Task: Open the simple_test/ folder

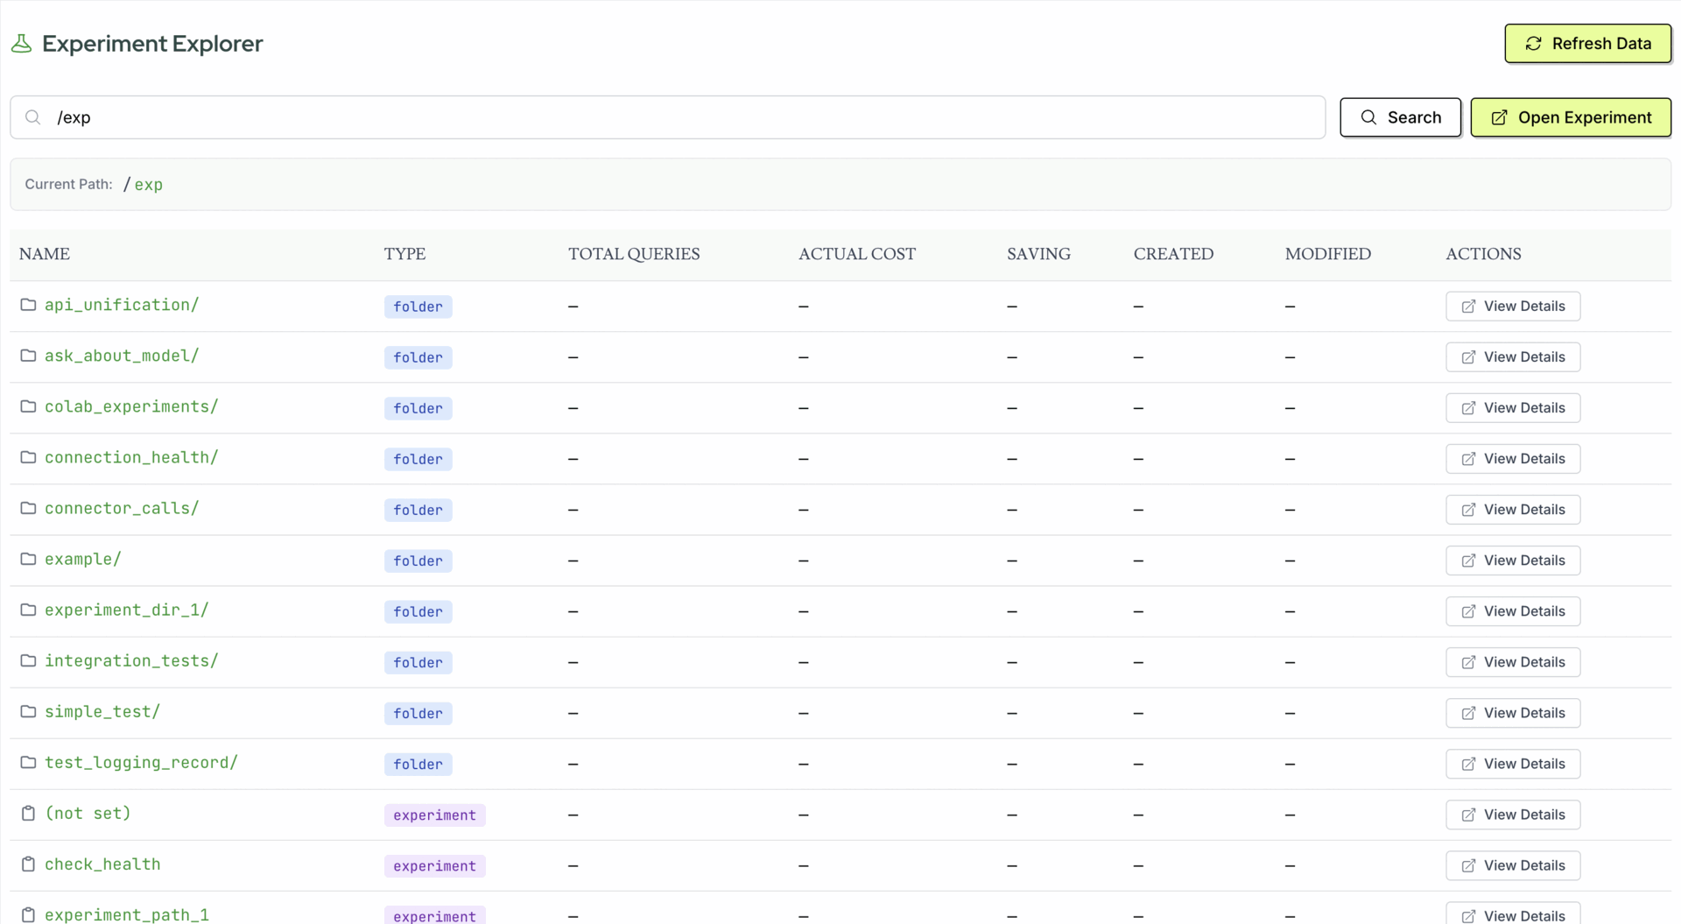Action: (x=102, y=711)
